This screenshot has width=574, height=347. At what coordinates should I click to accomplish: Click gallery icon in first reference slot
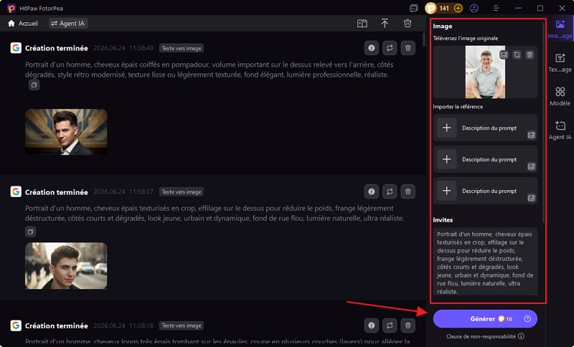(532, 135)
